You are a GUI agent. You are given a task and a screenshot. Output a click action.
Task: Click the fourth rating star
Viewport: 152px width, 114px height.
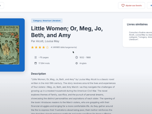[x=44, y=47]
